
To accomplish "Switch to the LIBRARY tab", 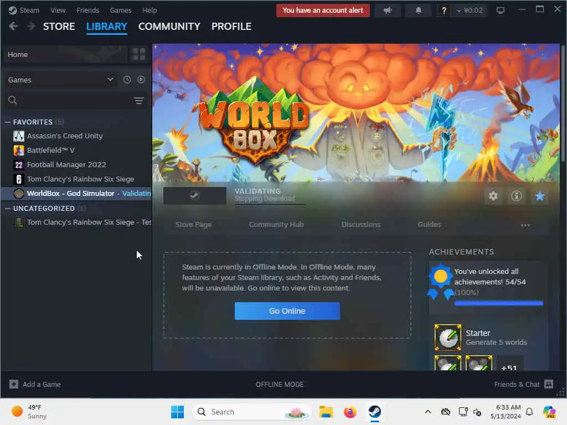I will click(x=107, y=27).
